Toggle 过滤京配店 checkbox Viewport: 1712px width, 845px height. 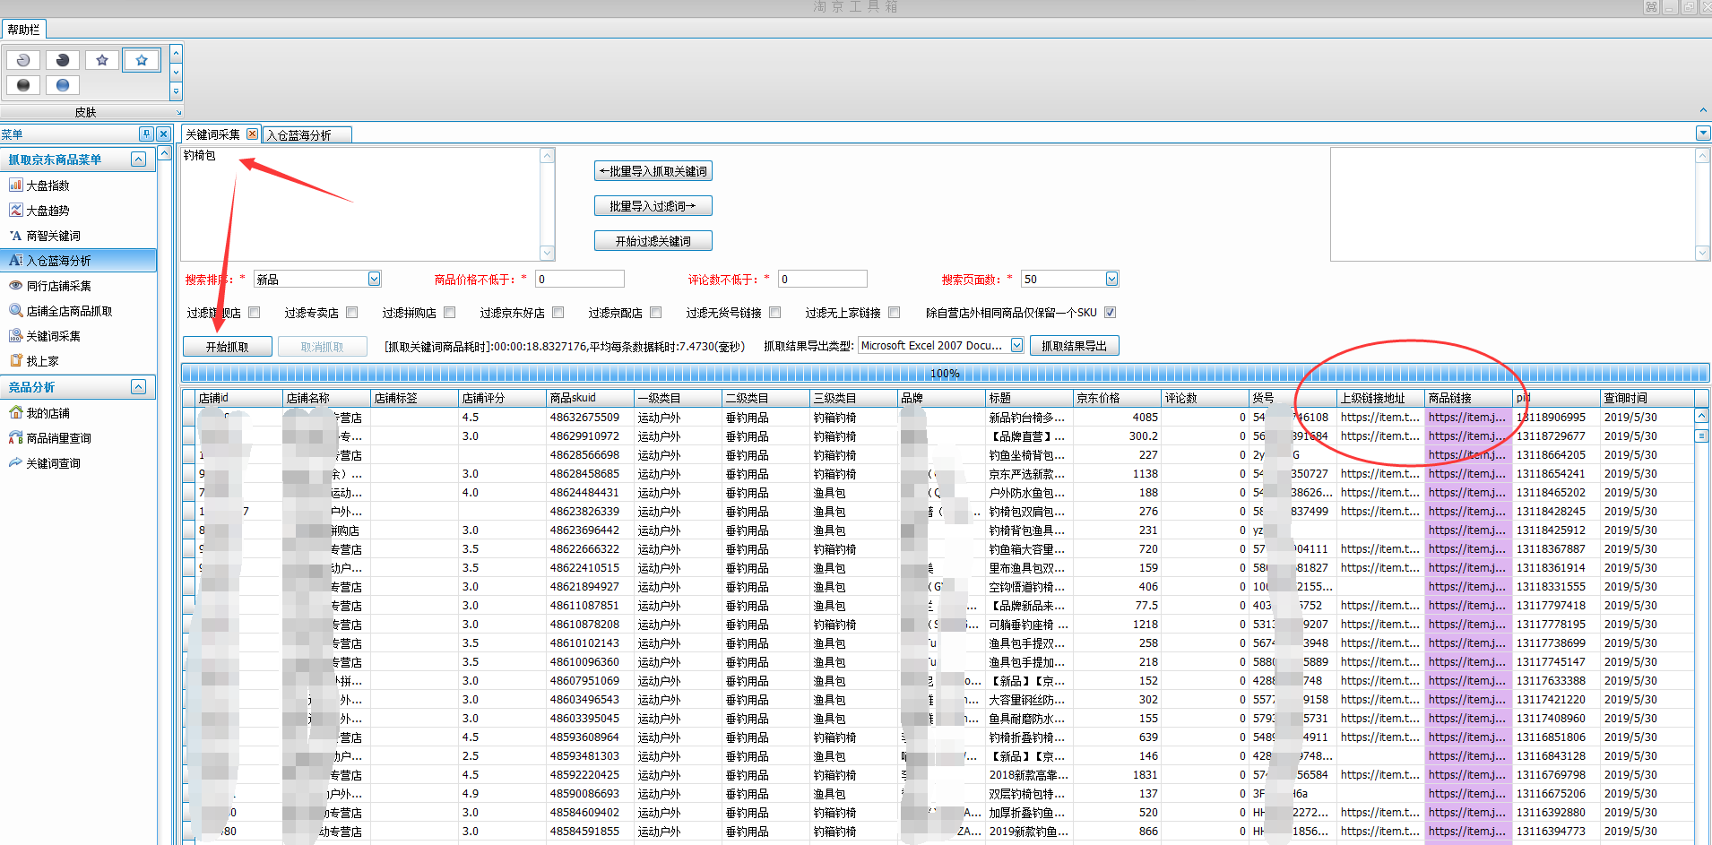656,313
